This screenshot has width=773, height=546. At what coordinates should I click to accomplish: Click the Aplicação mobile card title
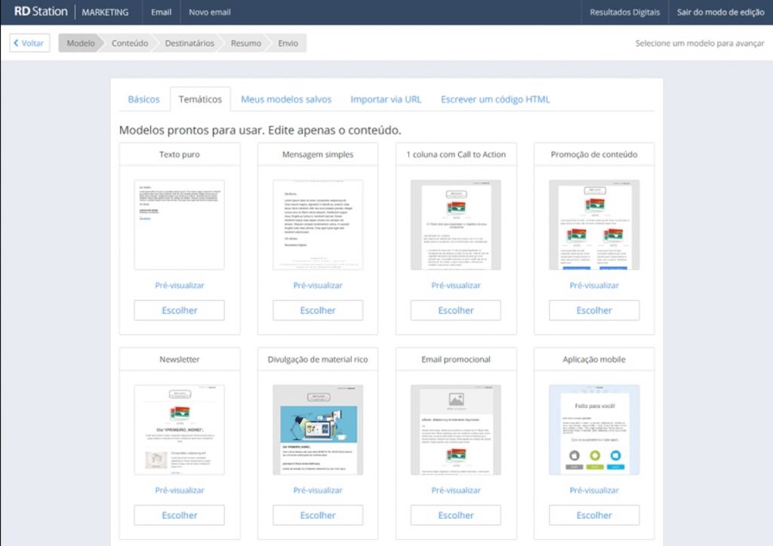pyautogui.click(x=594, y=360)
